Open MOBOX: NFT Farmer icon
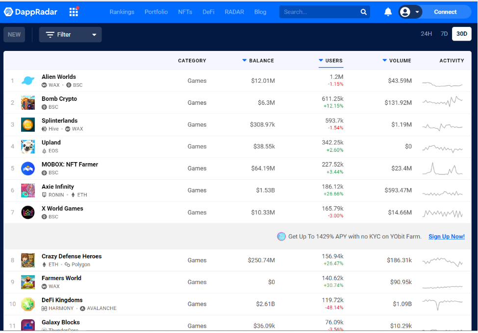This screenshot has height=333, width=478. (x=28, y=168)
